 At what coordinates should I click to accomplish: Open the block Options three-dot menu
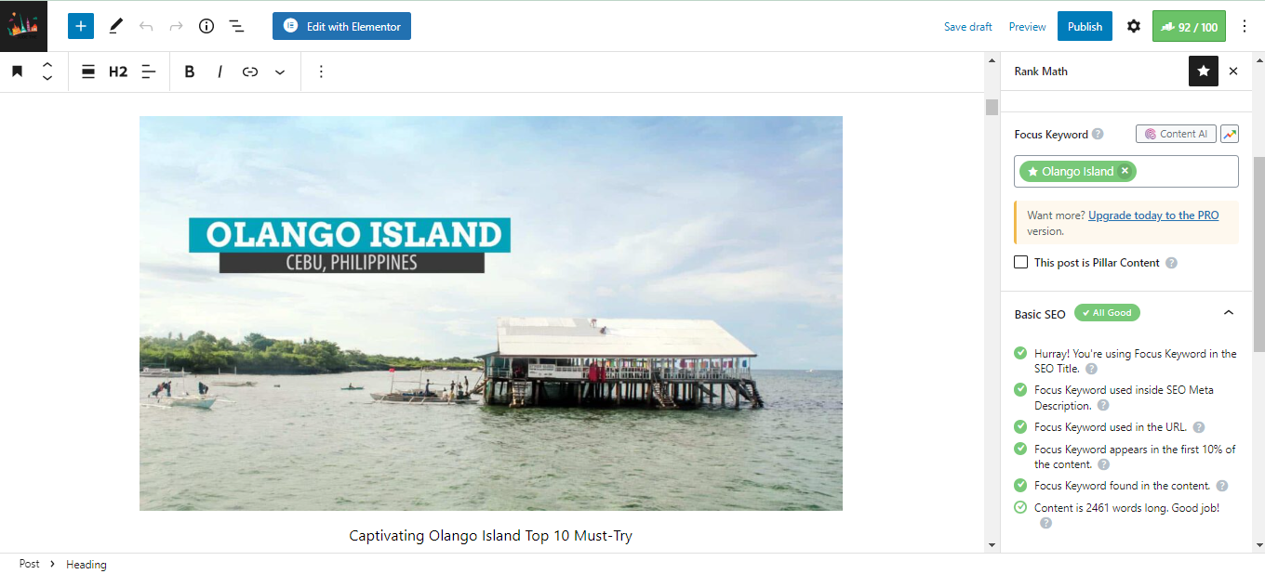(321, 72)
